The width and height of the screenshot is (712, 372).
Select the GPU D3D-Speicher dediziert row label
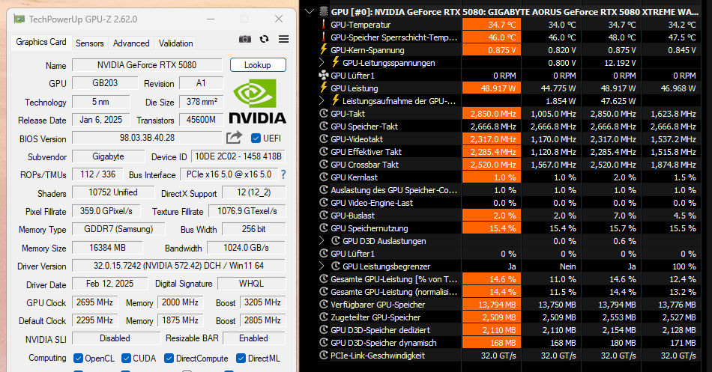point(381,330)
